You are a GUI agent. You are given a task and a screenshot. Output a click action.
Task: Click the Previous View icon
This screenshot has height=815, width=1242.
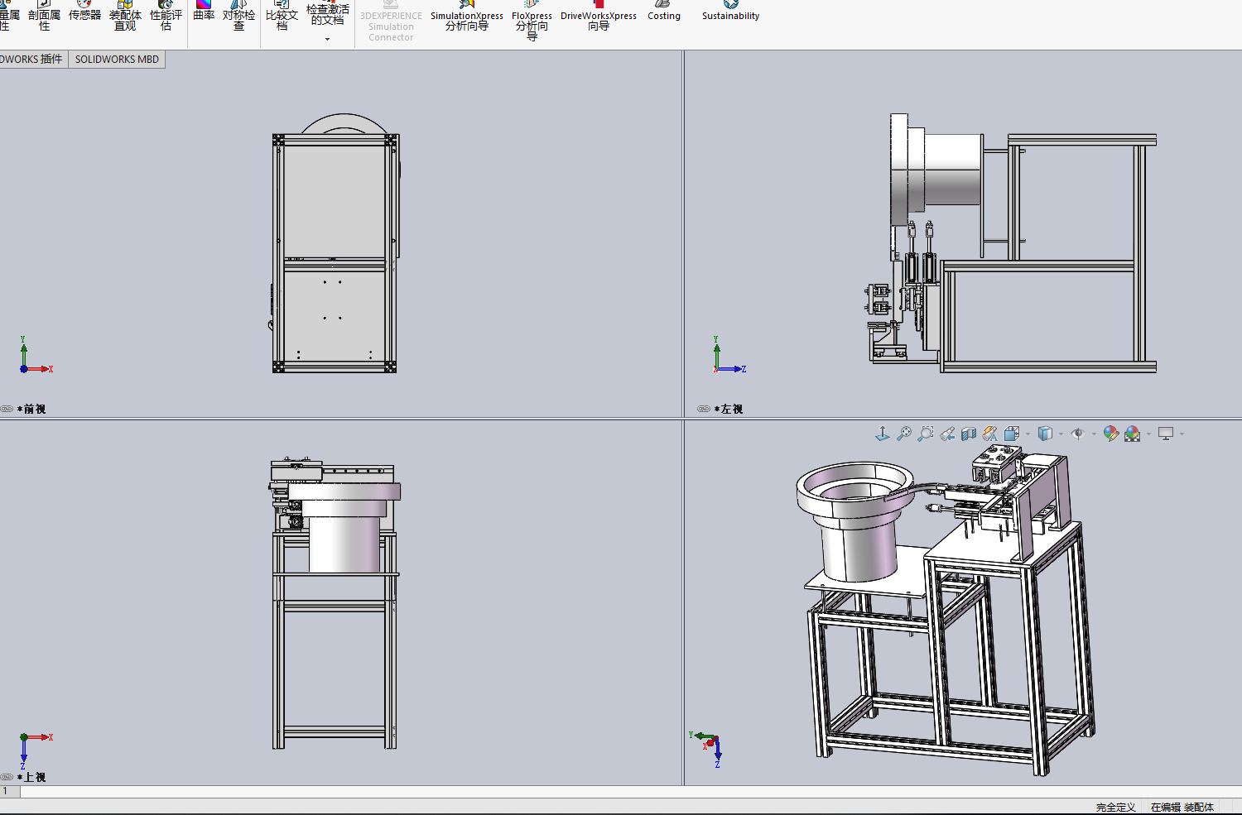947,434
